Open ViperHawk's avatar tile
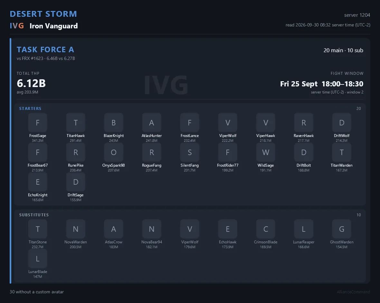The image size is (380, 303). tap(266, 122)
